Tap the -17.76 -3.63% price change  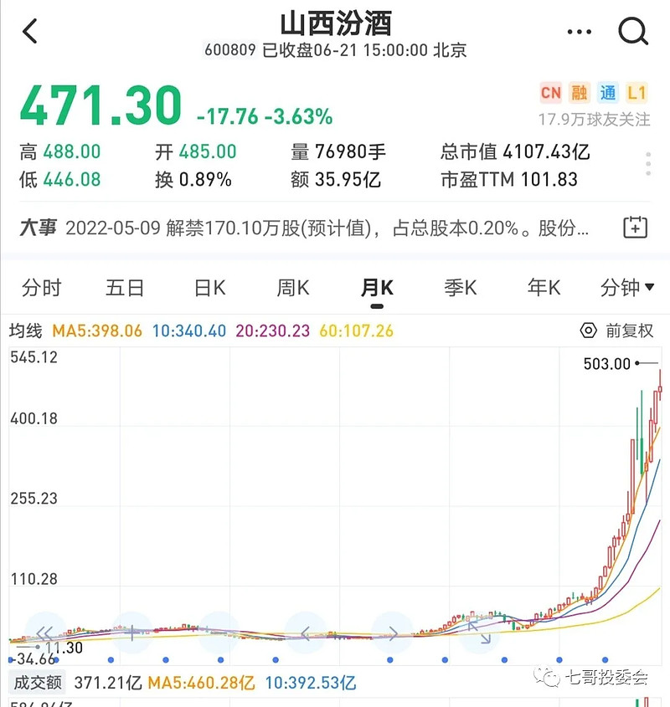point(265,116)
